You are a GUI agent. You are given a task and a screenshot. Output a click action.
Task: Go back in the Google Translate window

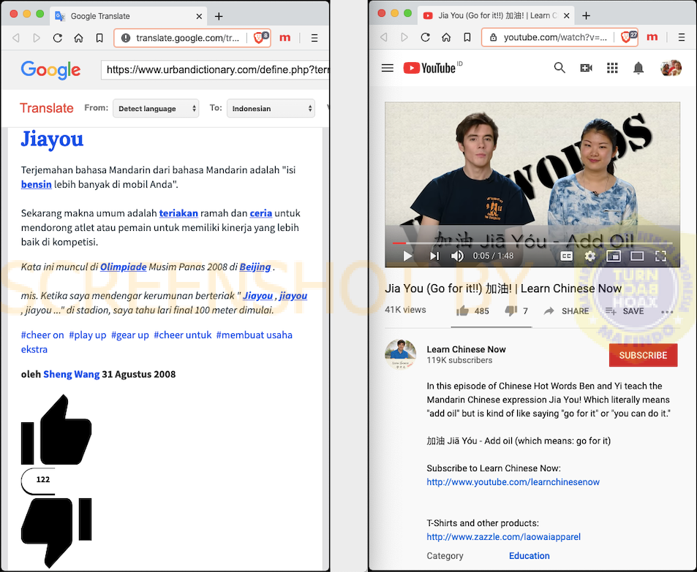(16, 38)
